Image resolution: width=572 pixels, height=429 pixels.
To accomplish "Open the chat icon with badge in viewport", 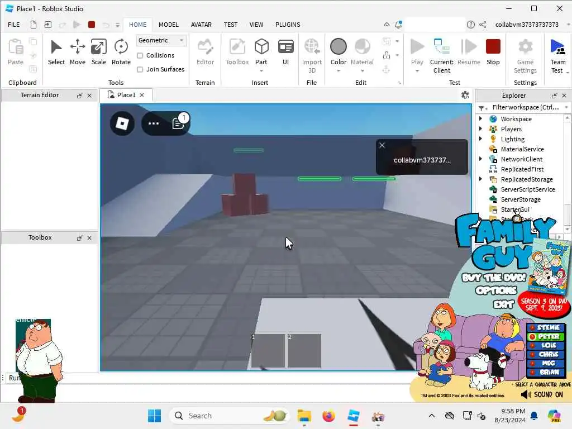I will 178,123.
